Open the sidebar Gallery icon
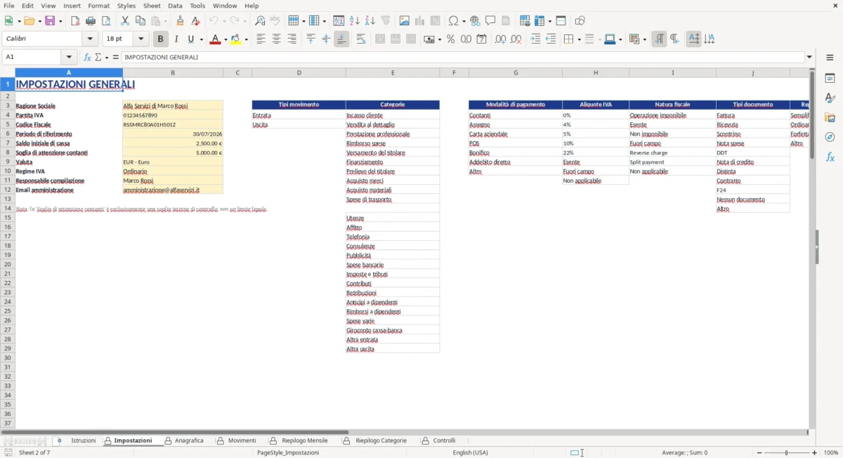The image size is (843, 458). coord(830,117)
